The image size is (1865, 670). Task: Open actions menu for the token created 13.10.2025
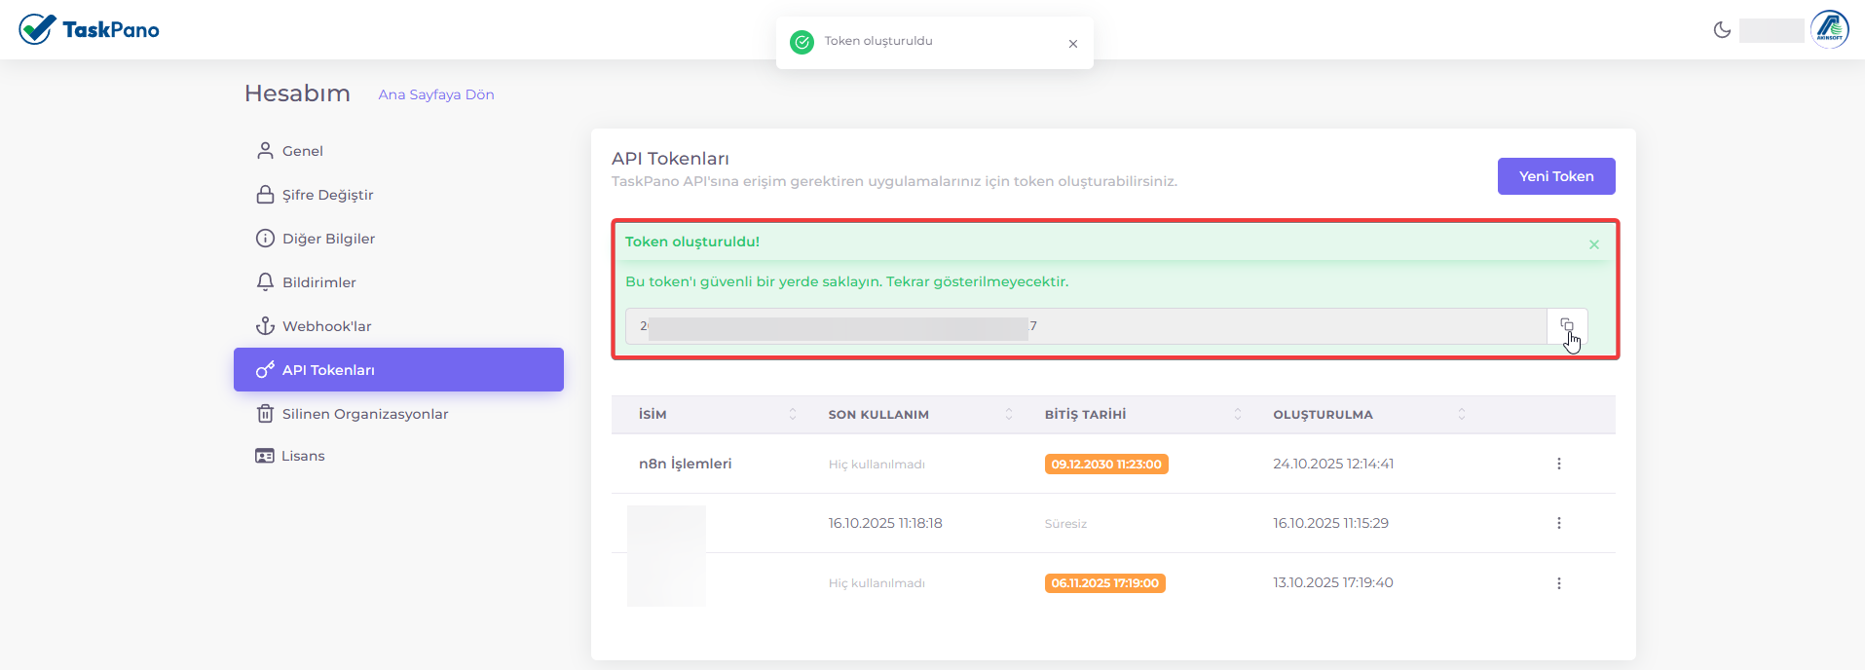(1558, 583)
